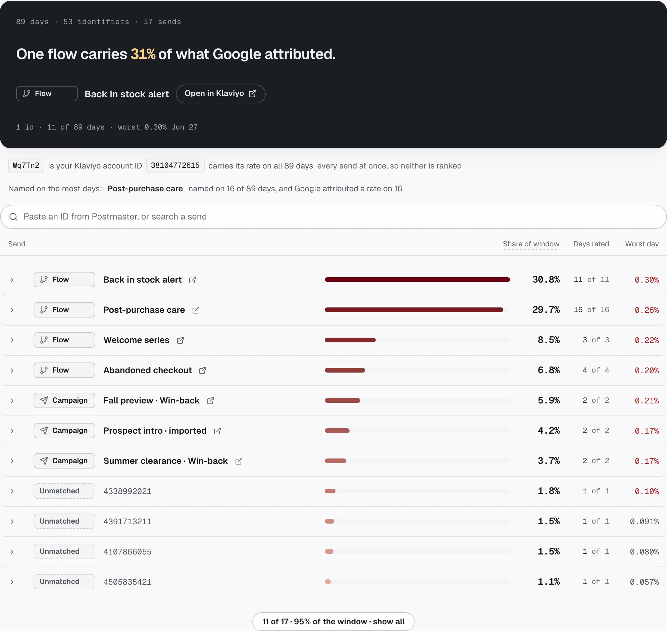Expand the Fall preview · Win-back row
Image resolution: width=667 pixels, height=631 pixels.
[x=12, y=401]
